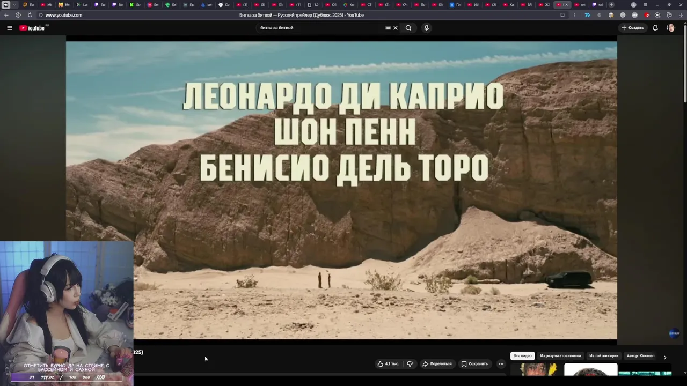Select the 'Автор: Kinoman' chip

[641, 356]
